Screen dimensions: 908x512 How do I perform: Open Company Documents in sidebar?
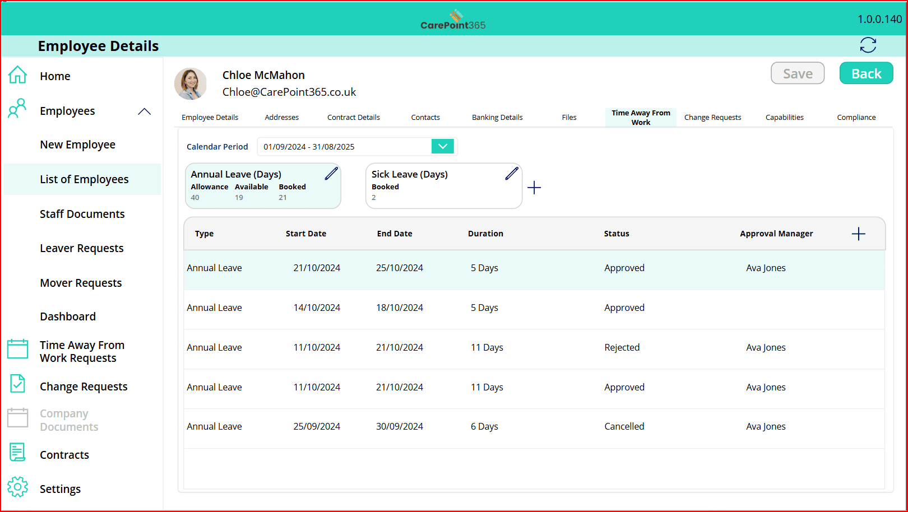[69, 420]
